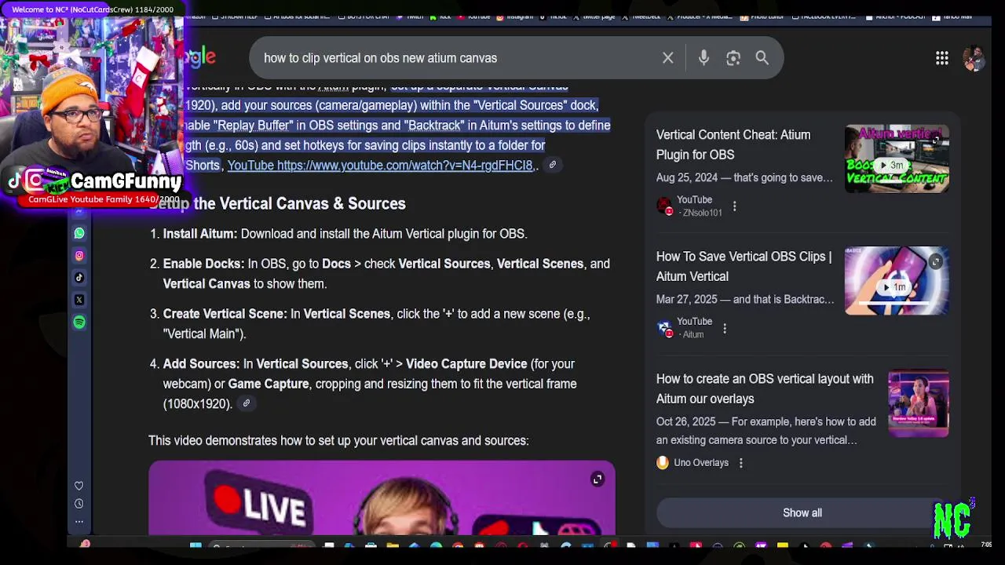
Task: Select the 'Create Vertical Scene:' step text
Action: tap(225, 314)
